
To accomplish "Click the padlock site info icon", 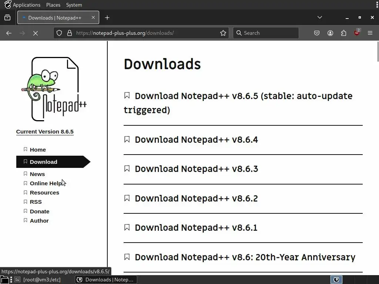I will [70, 33].
